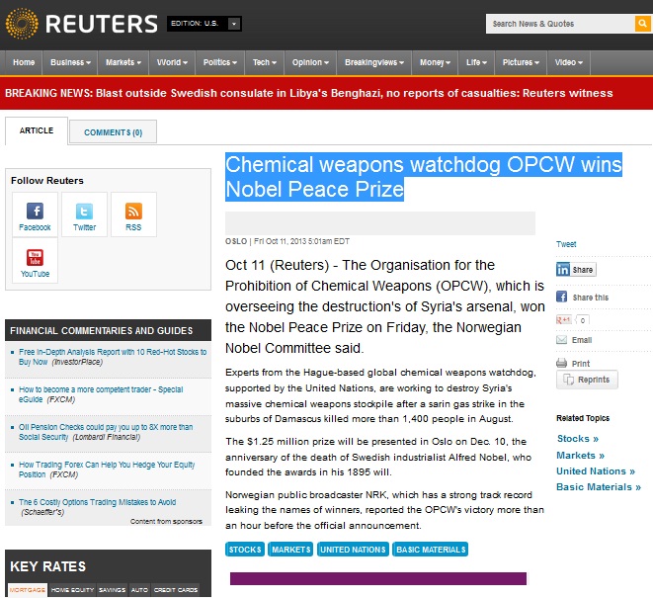653x598 pixels.
Task: Click the 'Fri Oct 11, 2013 5:01am EDT' dateline
Action: 301,241
